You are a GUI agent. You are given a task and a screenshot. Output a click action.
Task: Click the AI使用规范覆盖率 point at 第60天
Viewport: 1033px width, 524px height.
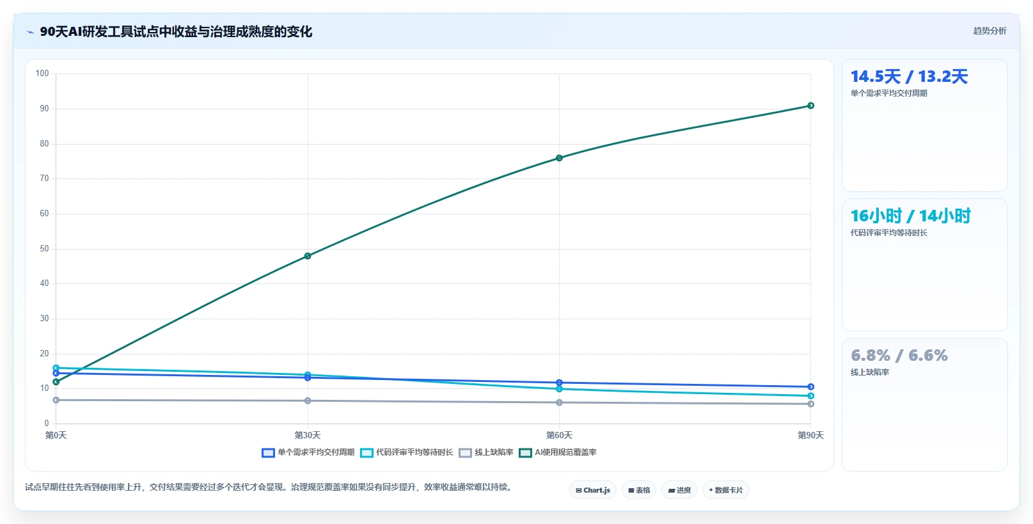(x=559, y=158)
